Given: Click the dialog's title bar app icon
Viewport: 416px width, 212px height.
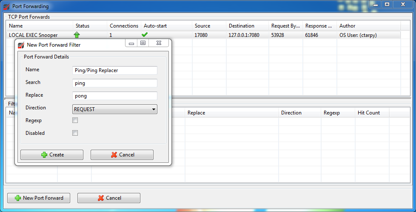Looking at the screenshot, I should (x=21, y=45).
